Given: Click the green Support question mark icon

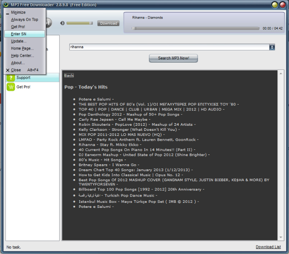Looking at the screenshot, I should pyautogui.click(x=11, y=78).
